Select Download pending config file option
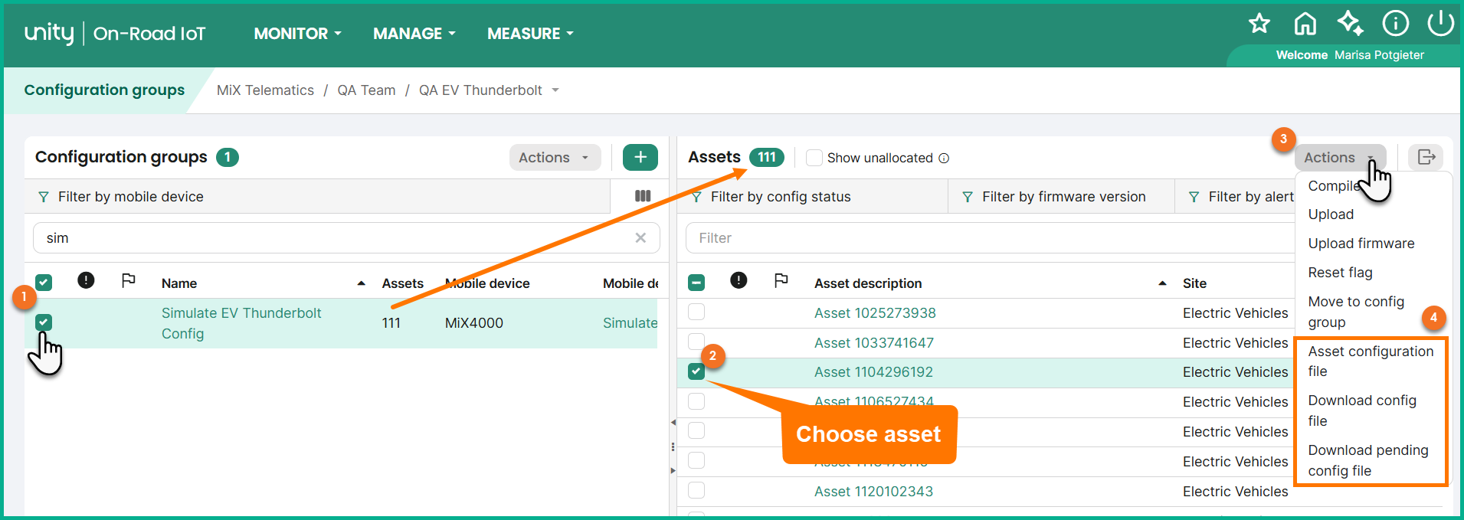 (x=1368, y=460)
